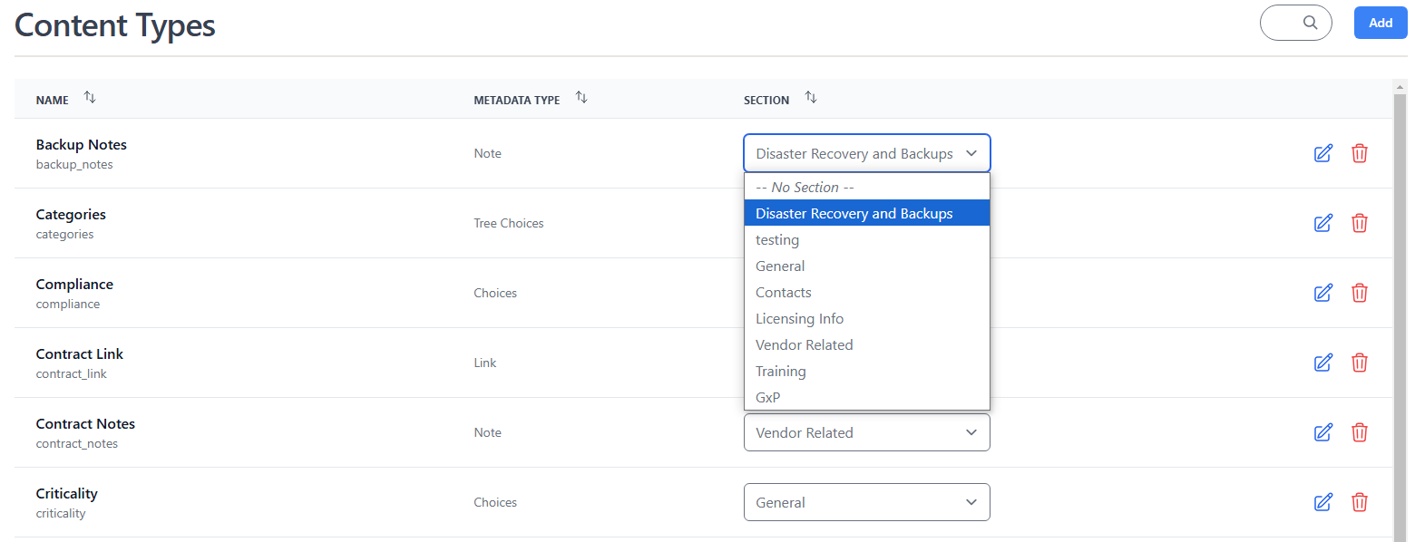Image resolution: width=1415 pixels, height=542 pixels.
Task: Open the Vendor Related section dropdown
Action: click(x=866, y=432)
